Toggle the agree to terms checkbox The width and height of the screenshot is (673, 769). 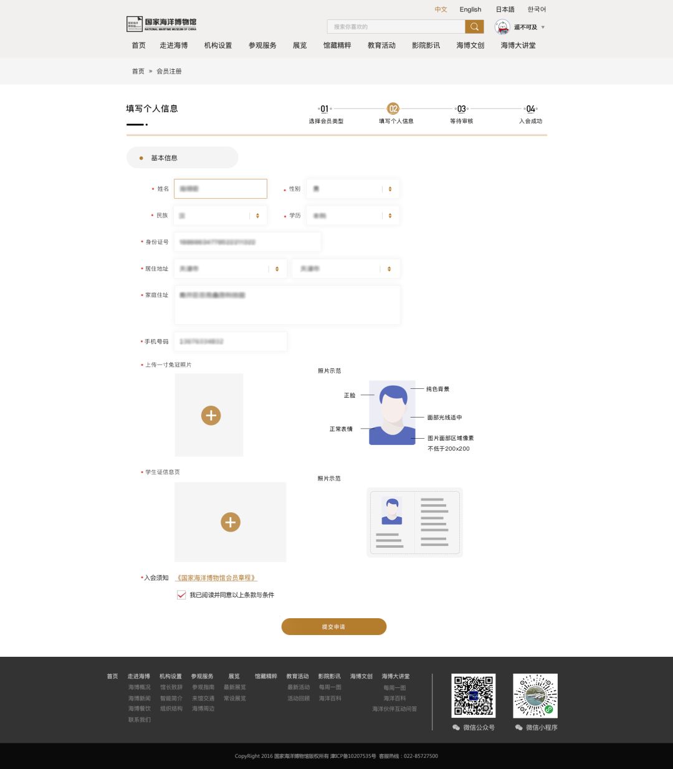(x=181, y=595)
